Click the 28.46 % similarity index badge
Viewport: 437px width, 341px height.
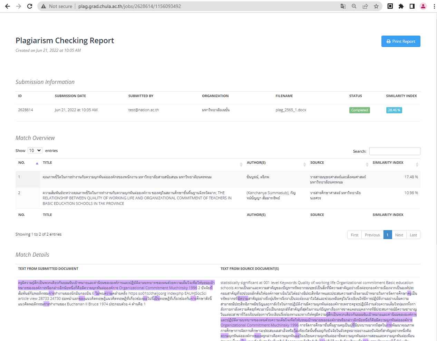pyautogui.click(x=394, y=110)
